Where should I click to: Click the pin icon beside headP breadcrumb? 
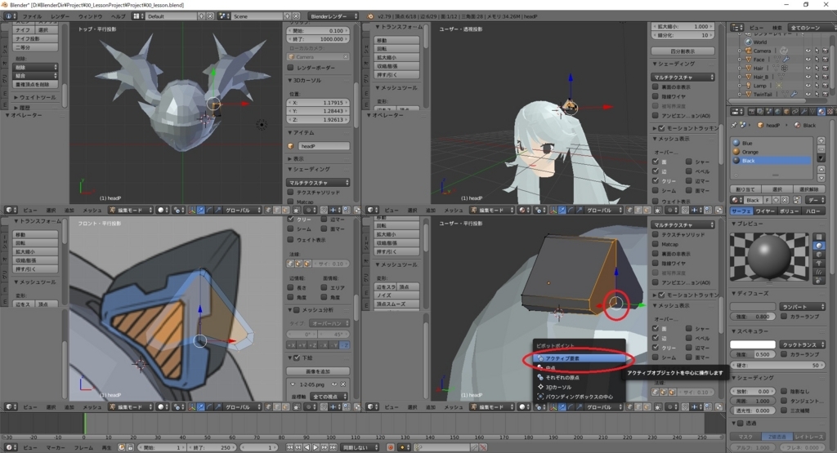pyautogui.click(x=734, y=125)
